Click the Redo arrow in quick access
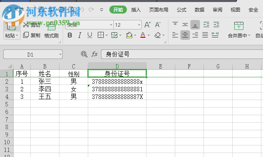 pyautogui.click(x=91, y=10)
